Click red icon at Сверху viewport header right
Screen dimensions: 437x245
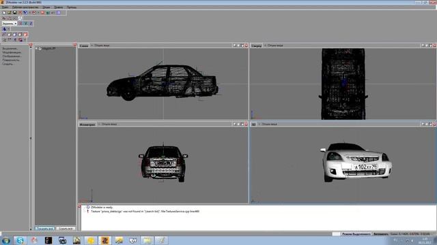coord(434,46)
